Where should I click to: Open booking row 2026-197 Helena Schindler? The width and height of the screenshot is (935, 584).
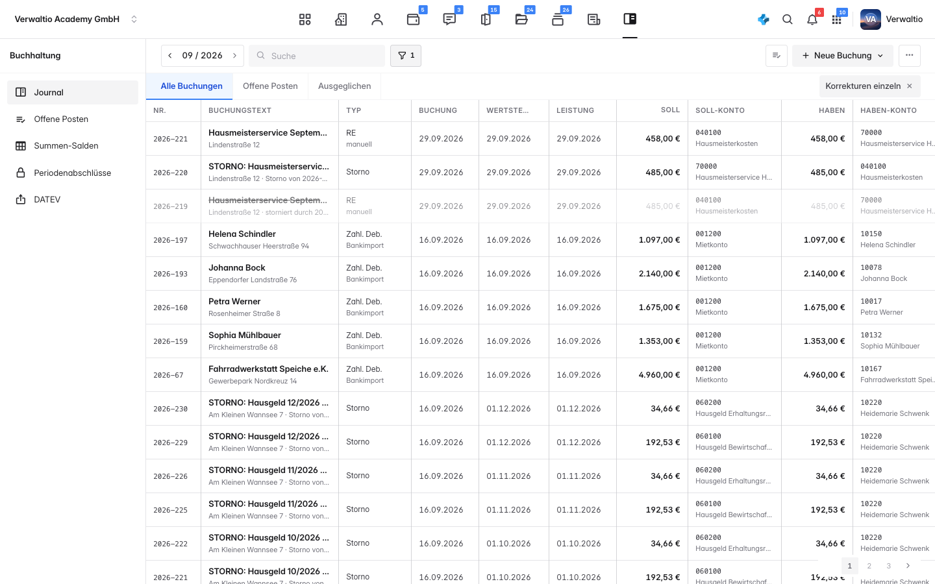click(540, 240)
